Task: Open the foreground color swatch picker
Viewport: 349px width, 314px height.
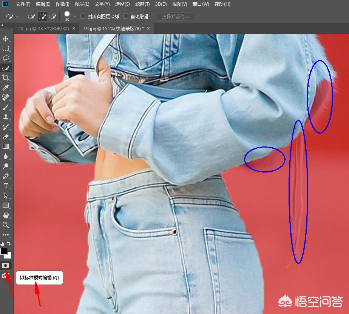Action: click(4, 252)
